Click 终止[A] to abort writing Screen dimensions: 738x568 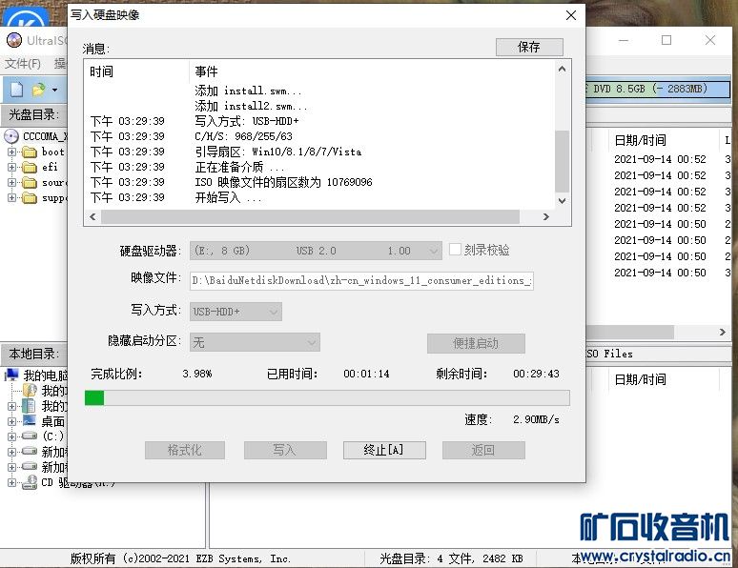384,450
